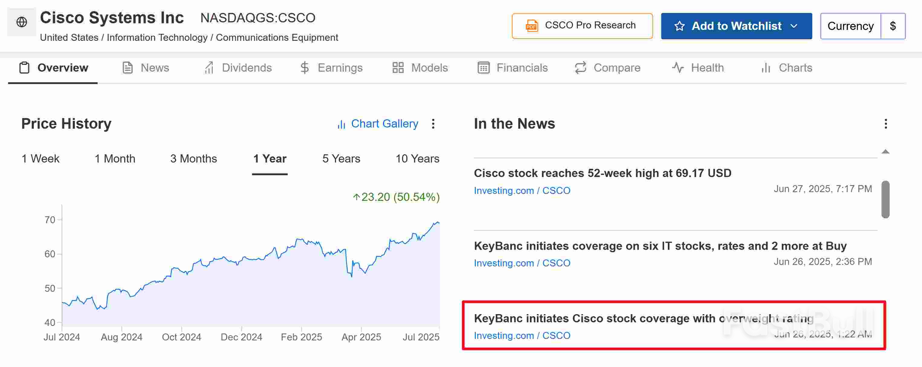Viewport: 922px width, 367px height.
Task: Click the Chart Gallery bar chart icon
Action: [x=341, y=124]
